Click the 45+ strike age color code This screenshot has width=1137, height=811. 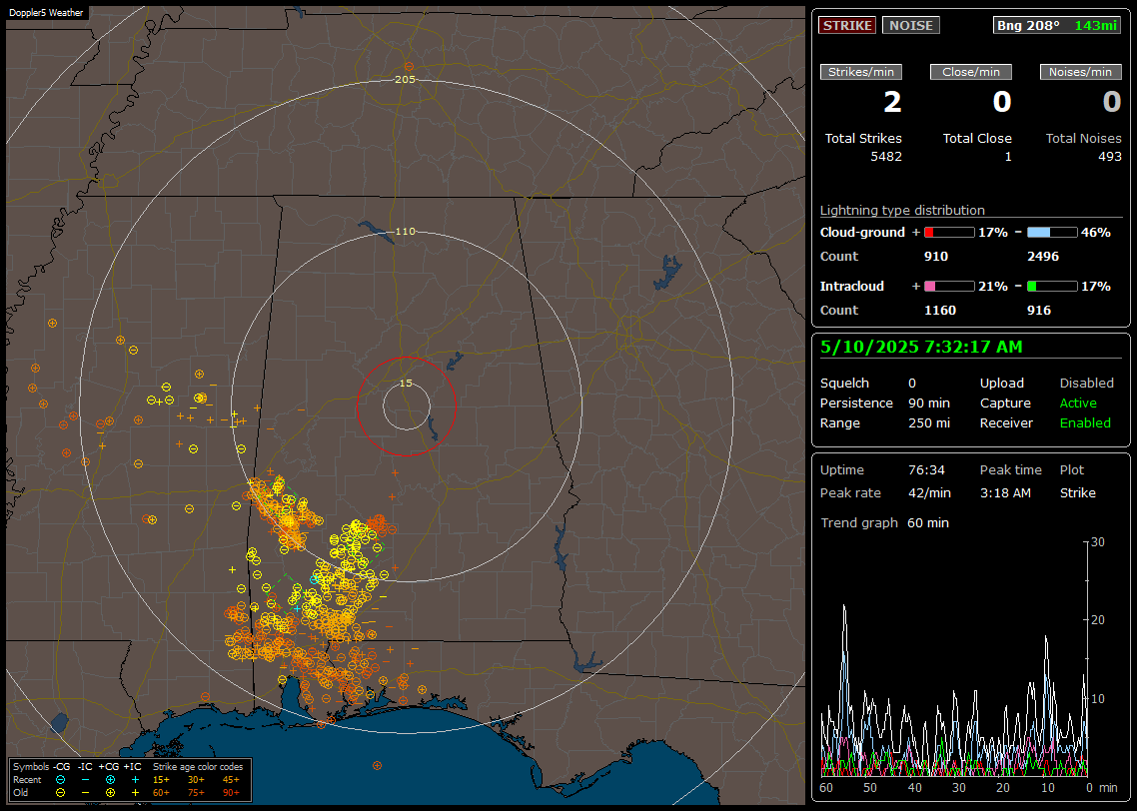tap(231, 780)
